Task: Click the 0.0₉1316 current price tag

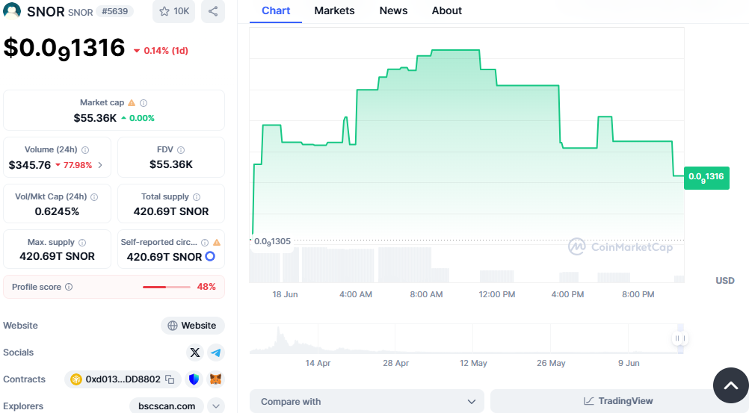Action: 706,178
